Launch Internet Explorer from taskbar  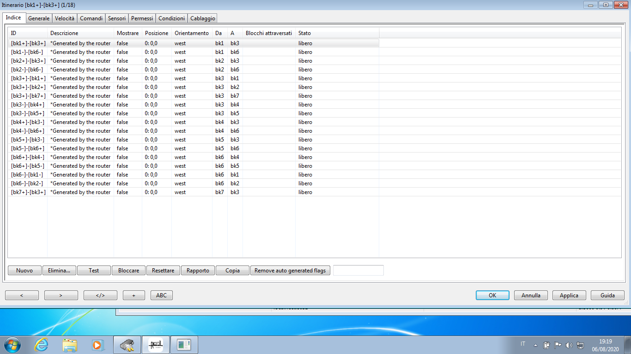41,344
